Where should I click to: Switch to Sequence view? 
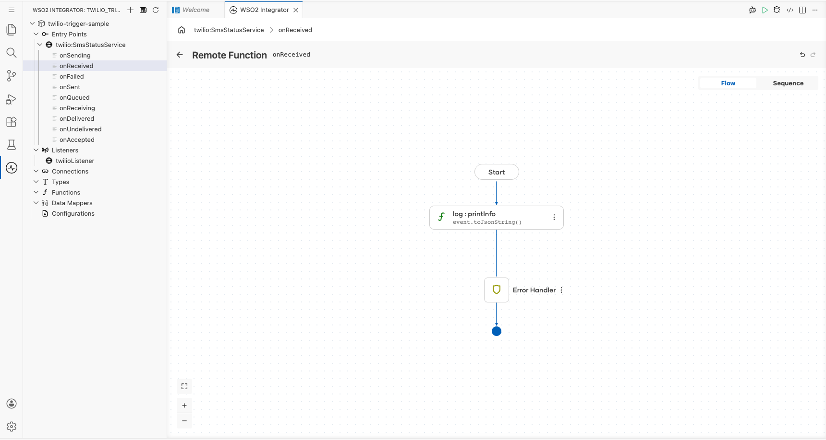click(x=788, y=83)
